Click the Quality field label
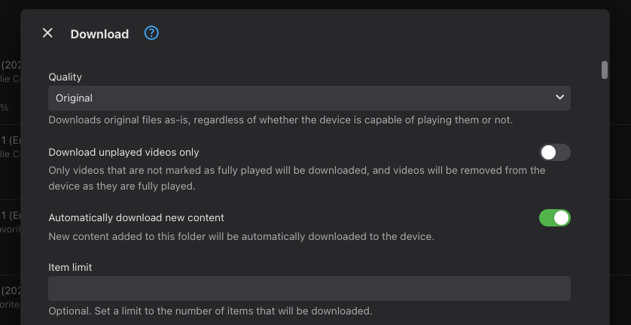Viewport: 631px width, 325px height. click(66, 77)
